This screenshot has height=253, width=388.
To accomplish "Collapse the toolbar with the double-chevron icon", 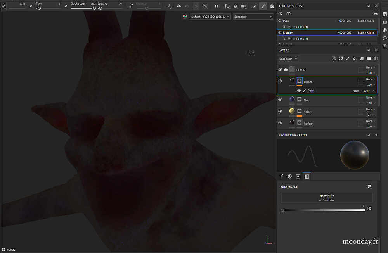I will pos(4,6).
